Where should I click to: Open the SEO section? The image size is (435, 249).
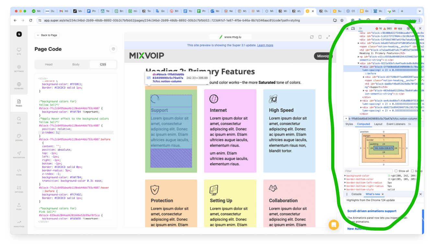(x=19, y=120)
